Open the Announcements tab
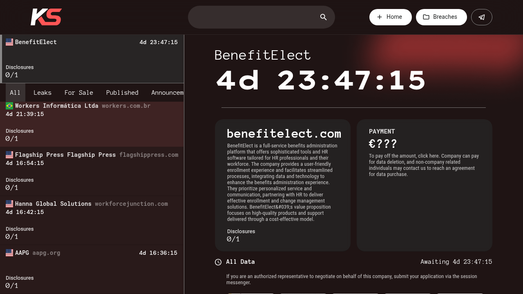The height and width of the screenshot is (294, 523). point(167,93)
